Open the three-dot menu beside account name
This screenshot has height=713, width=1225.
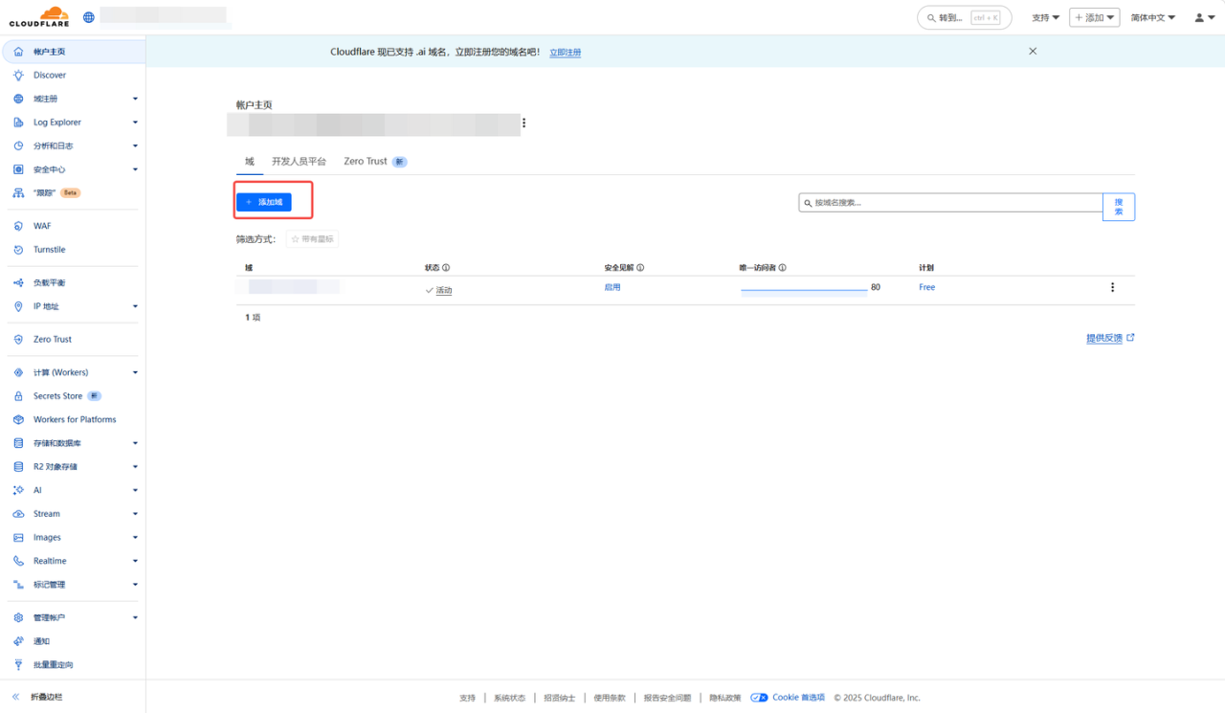coord(523,123)
